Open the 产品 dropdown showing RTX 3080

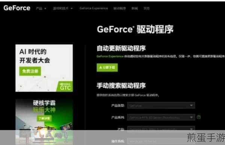point(161,129)
